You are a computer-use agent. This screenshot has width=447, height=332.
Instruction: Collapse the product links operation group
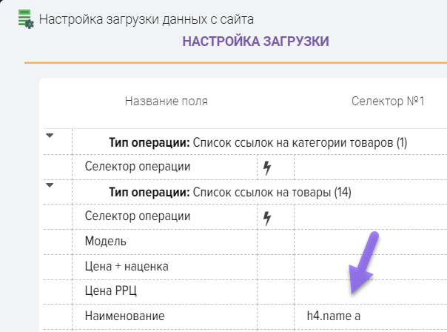pos(50,185)
